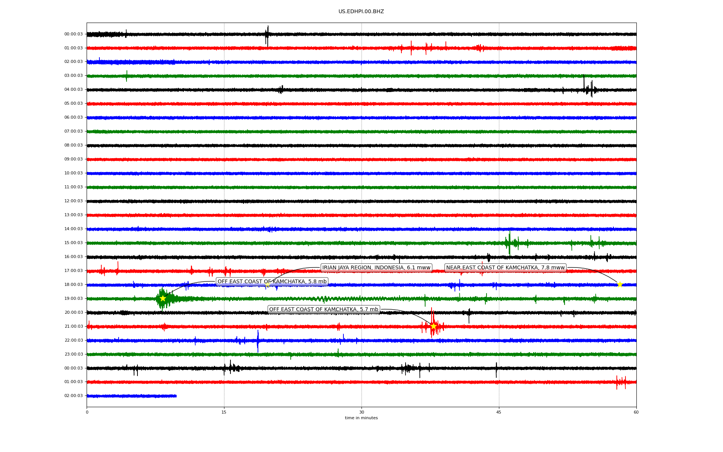
Task: Click the star under the Irian Jaya annotation
Action: coord(267,285)
